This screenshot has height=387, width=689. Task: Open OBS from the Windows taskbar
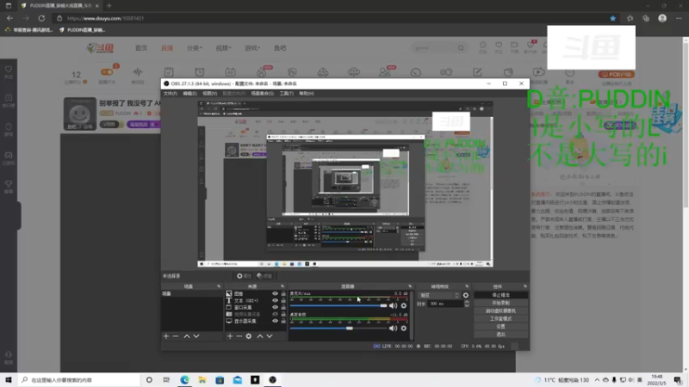[x=272, y=380]
